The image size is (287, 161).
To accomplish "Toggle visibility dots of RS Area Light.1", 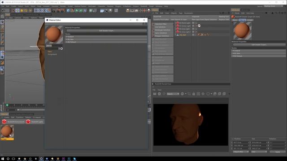I will pyautogui.click(x=195, y=32).
